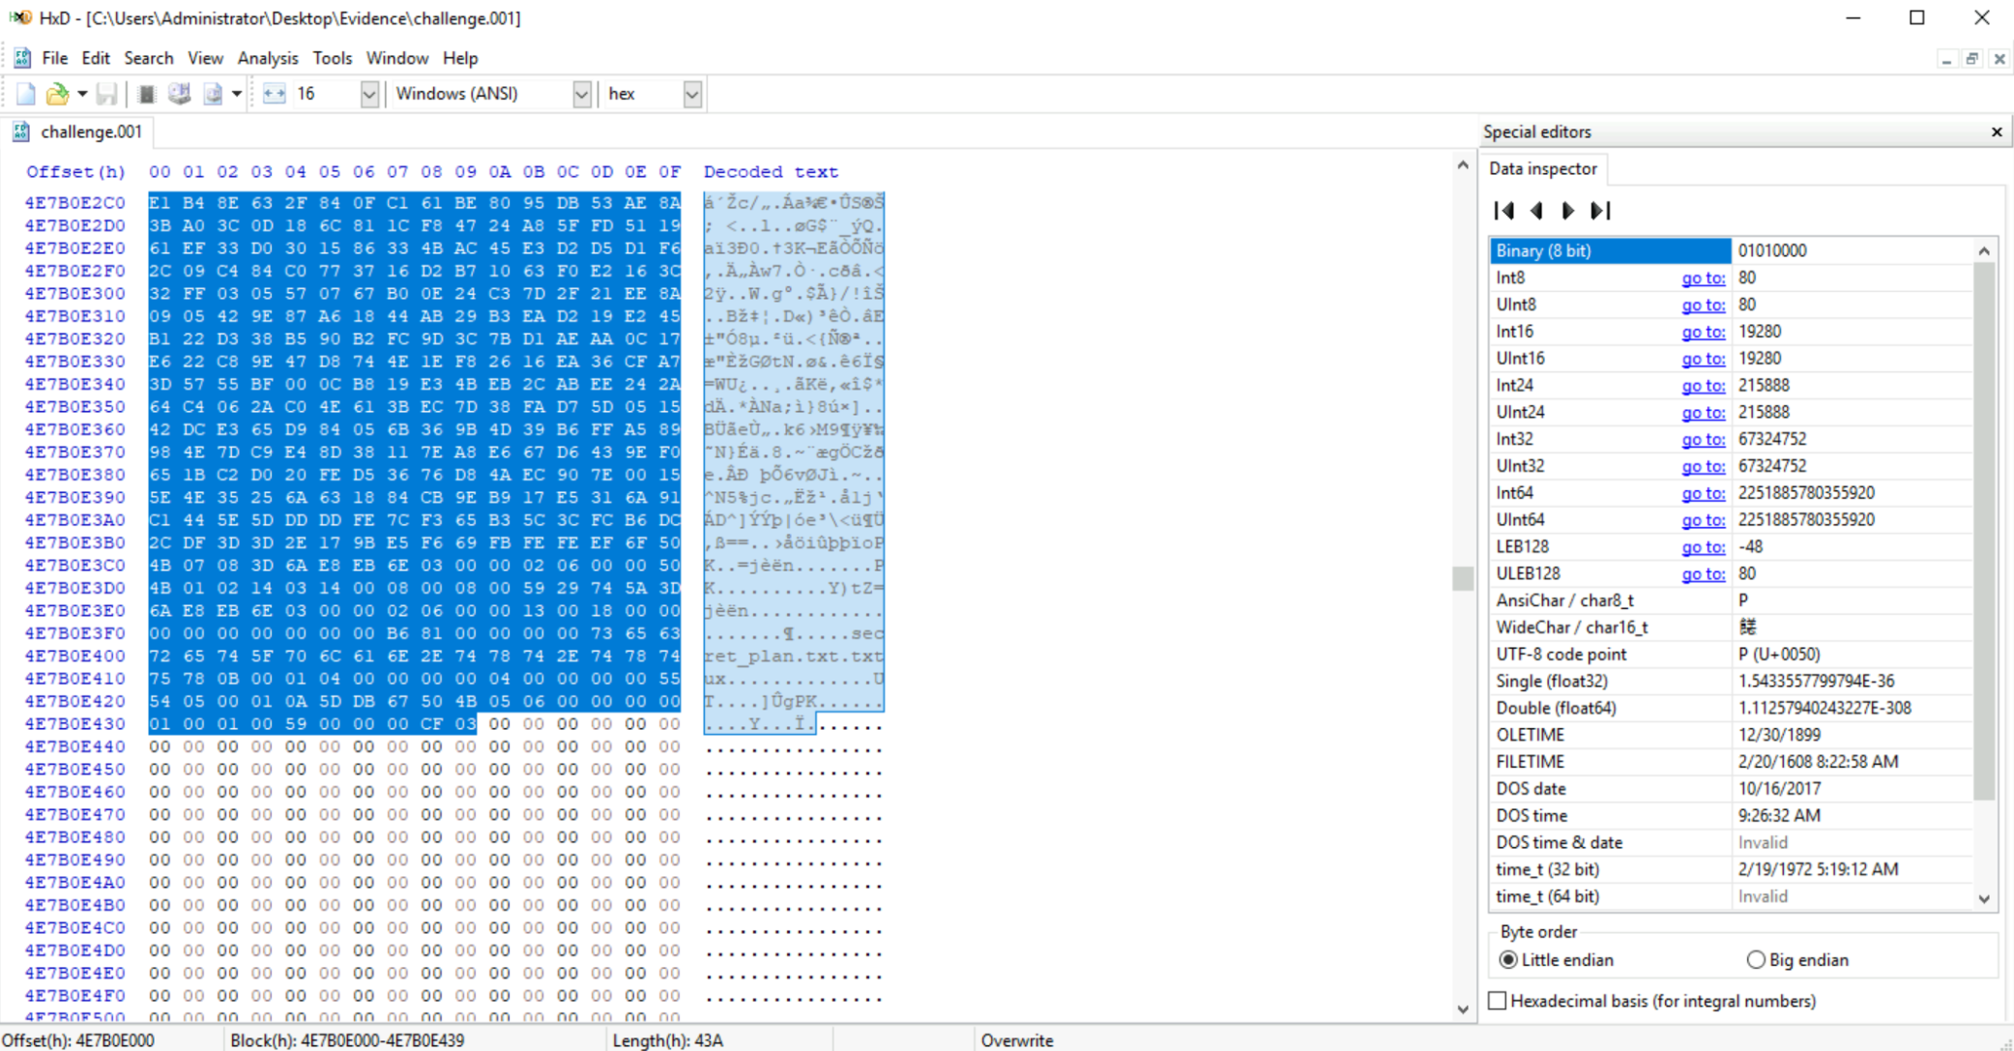Screen dimensions: 2014x1051
Task: Select Big endian byte order
Action: pos(1756,960)
